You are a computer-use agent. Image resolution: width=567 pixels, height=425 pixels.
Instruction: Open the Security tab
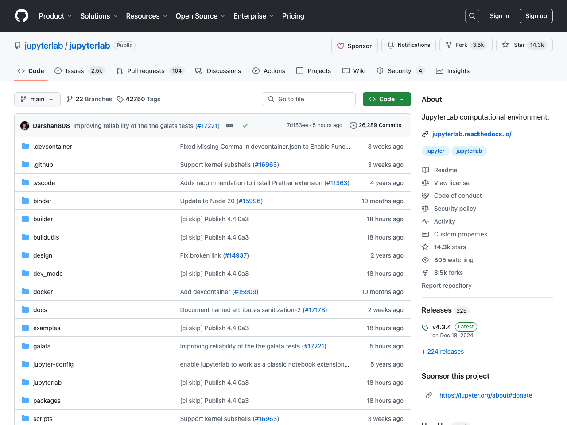click(x=400, y=71)
